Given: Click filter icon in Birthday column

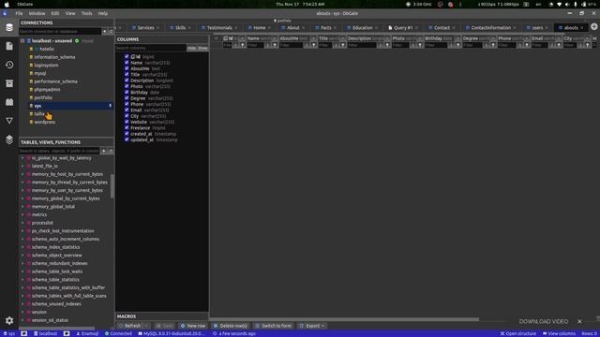Looking at the screenshot, I should coord(457,45).
